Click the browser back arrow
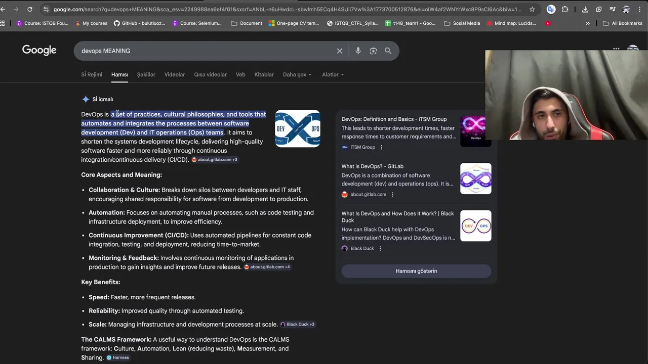Image resolution: width=648 pixels, height=364 pixels. (x=3, y=9)
